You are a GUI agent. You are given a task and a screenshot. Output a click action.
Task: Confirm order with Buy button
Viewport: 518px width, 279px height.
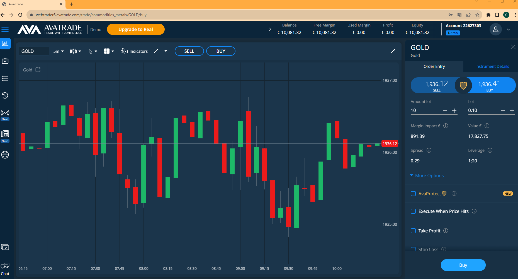point(463,265)
